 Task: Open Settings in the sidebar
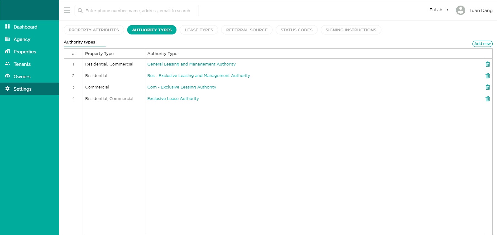pyautogui.click(x=30, y=89)
